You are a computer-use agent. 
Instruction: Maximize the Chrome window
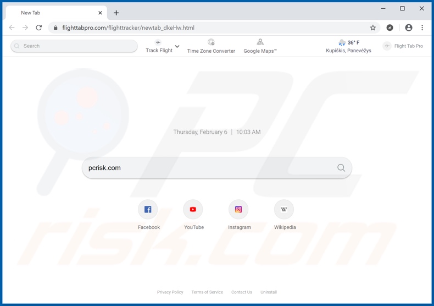[x=403, y=9]
